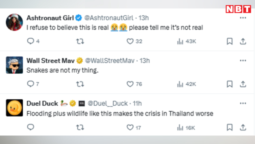This screenshot has width=255, height=144.
Task: Retweet Ashtronaut Girl's post
Action: click(80, 41)
